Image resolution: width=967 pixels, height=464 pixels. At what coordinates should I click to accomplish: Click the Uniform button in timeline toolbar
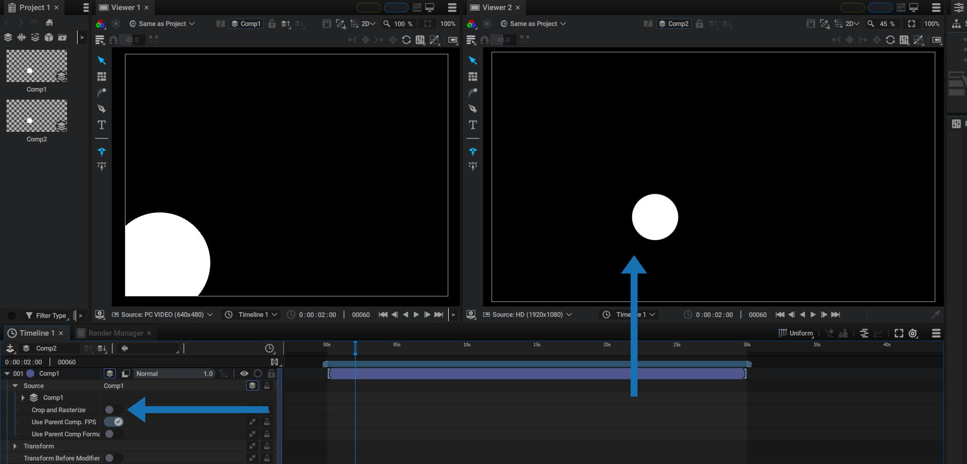(796, 333)
